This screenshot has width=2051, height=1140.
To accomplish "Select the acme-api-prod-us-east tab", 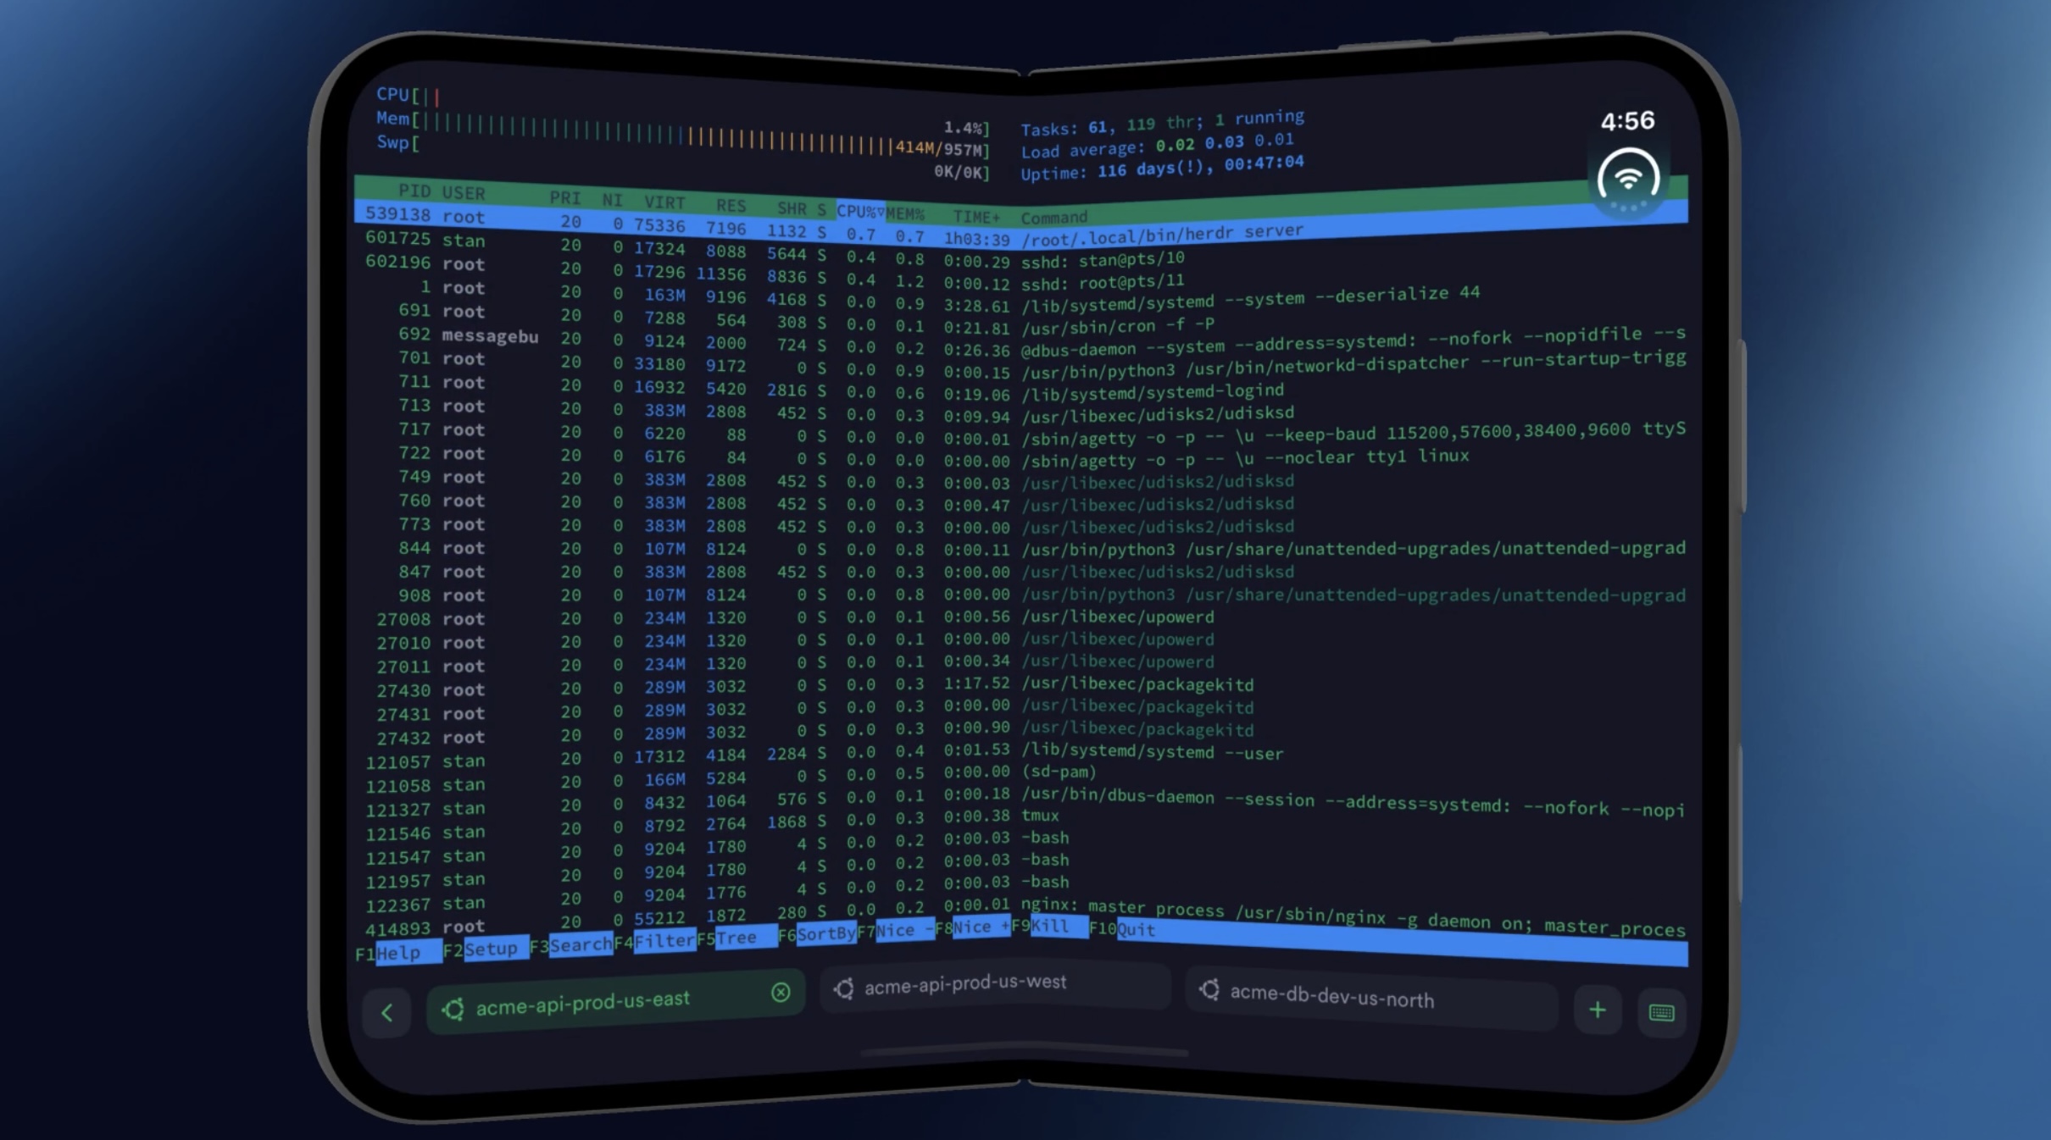I will click(x=615, y=1002).
